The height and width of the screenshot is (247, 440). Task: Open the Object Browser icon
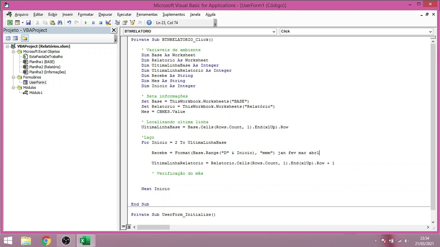132,23
